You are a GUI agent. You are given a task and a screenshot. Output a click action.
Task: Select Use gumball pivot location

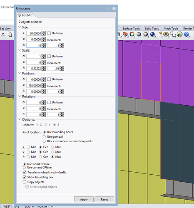(44, 136)
